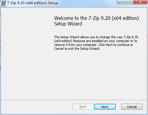Continue the wizard with the Next button

point(105,107)
